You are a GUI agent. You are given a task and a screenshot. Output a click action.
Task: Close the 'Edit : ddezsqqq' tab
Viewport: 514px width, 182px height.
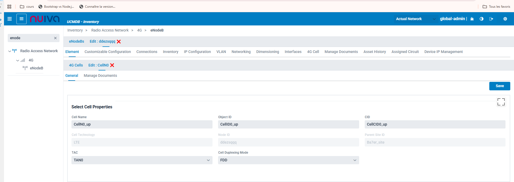(119, 42)
